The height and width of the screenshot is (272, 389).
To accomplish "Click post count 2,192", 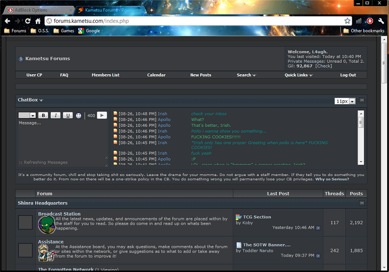I will (356, 222).
